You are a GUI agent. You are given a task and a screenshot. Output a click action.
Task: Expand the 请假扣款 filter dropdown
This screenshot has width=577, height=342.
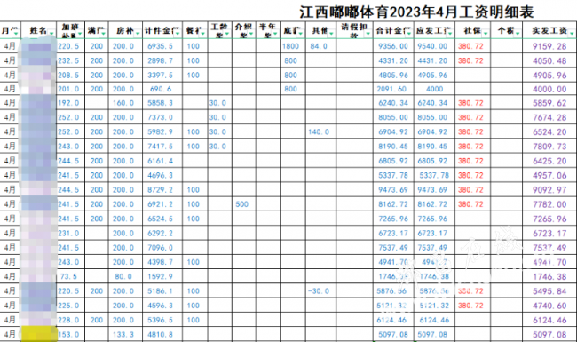[368, 34]
